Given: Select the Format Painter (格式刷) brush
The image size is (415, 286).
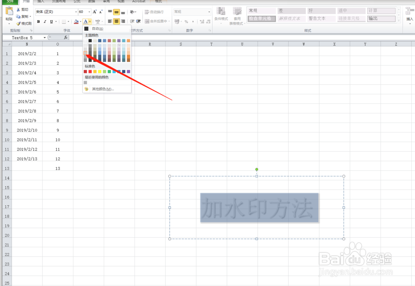Looking at the screenshot, I should point(18,23).
